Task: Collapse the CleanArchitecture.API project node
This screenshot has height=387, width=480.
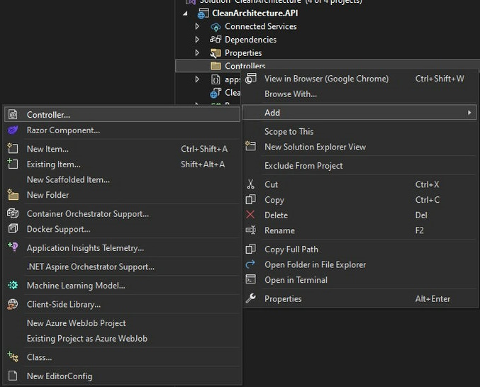Action: pos(186,13)
